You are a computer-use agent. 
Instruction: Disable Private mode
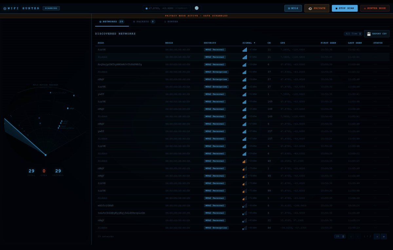316,8
